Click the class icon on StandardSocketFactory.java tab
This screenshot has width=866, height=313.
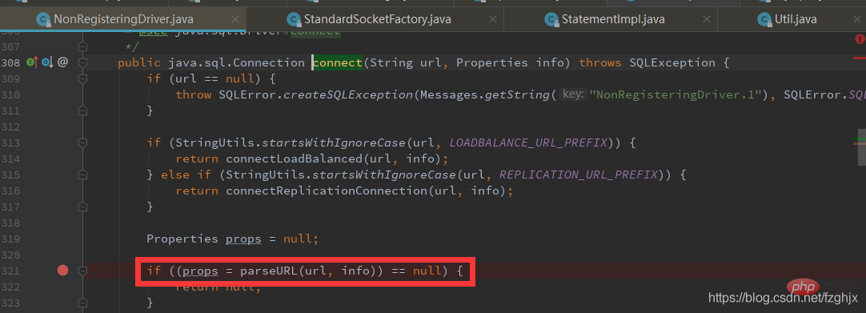pyautogui.click(x=294, y=20)
